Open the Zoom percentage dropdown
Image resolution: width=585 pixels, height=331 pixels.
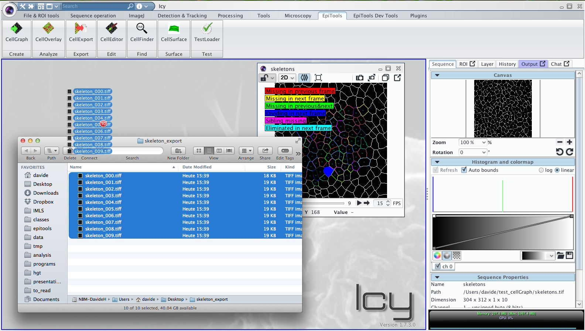coord(473,142)
